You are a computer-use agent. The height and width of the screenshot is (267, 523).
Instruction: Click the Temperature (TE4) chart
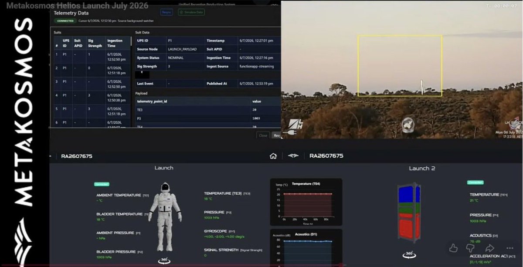[x=306, y=202]
